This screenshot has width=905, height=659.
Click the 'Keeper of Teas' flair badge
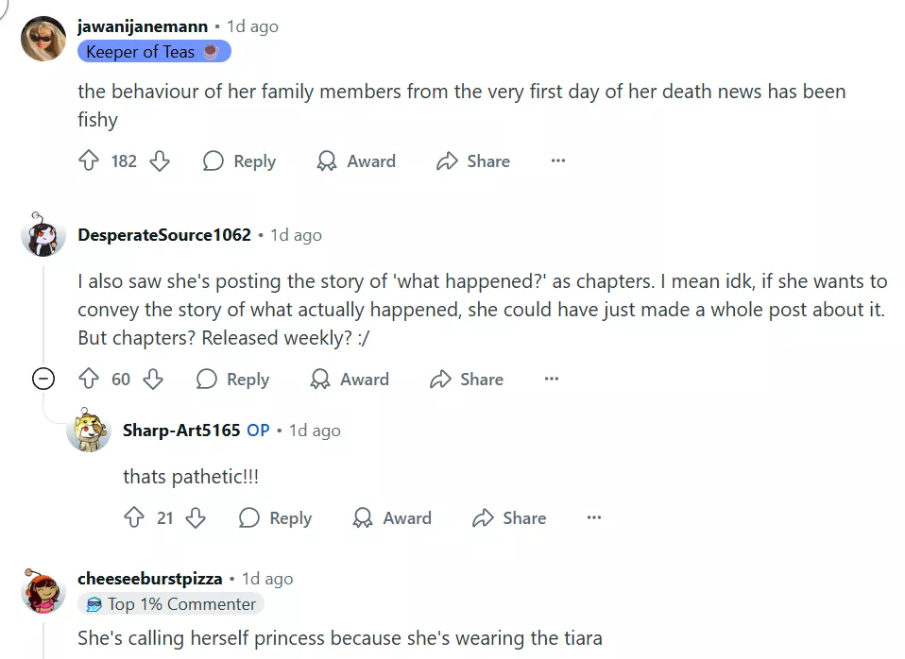point(153,52)
